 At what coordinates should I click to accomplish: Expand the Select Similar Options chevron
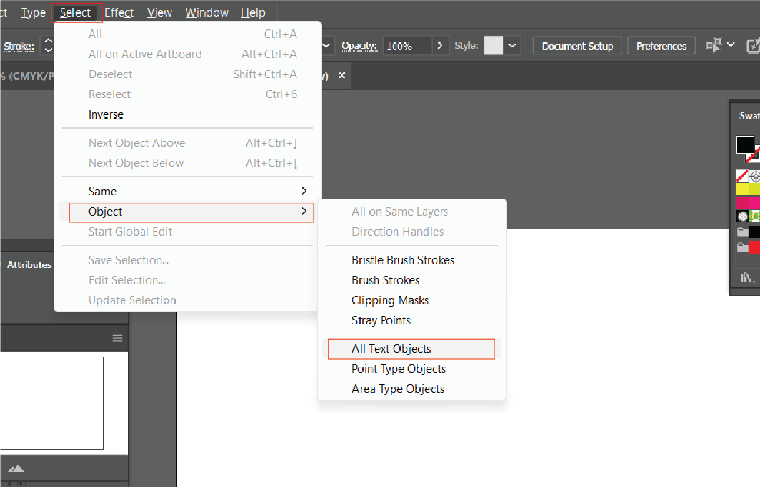pos(730,45)
